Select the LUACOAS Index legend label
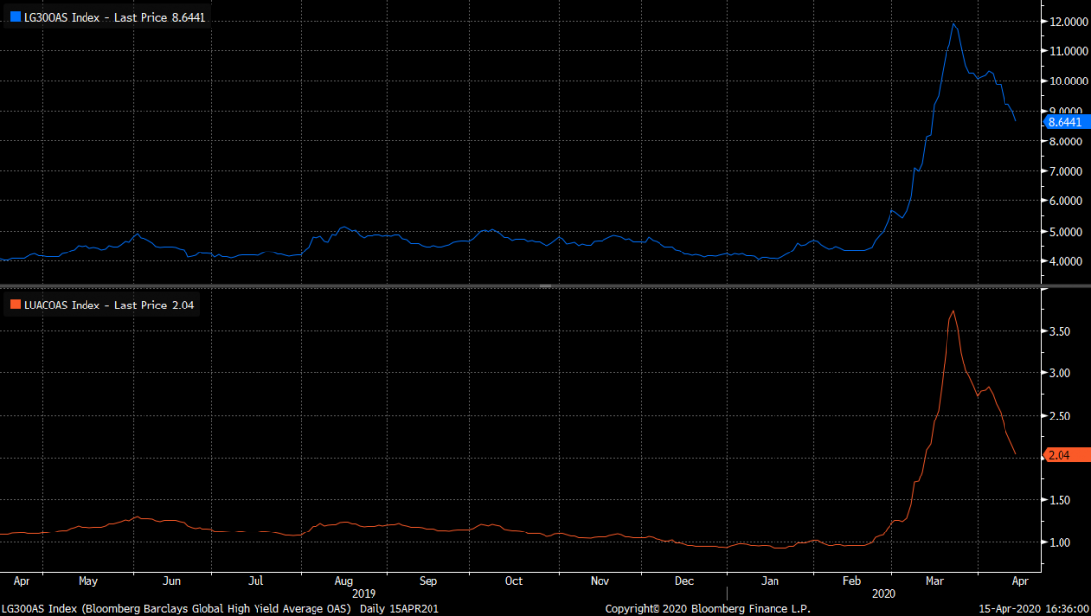This screenshot has width=1091, height=616. [108, 306]
